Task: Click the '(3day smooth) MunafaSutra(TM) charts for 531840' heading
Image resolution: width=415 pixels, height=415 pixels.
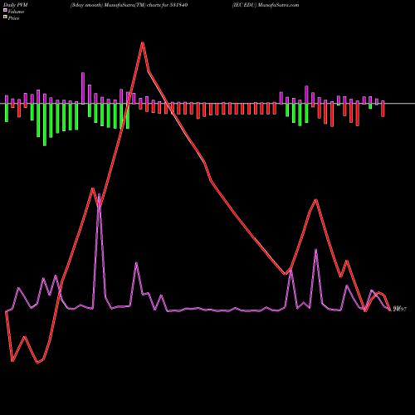Action: (129, 5)
